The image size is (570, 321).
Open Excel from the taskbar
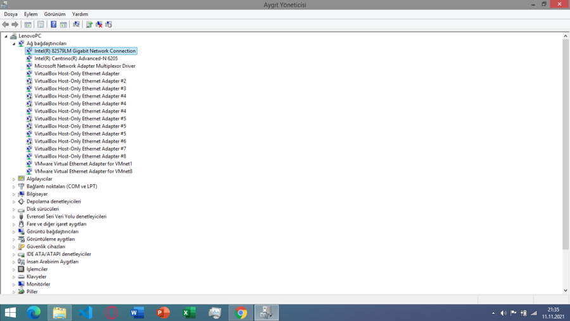tap(189, 313)
